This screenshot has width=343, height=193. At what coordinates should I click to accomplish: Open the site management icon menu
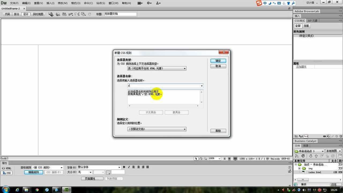point(158,3)
